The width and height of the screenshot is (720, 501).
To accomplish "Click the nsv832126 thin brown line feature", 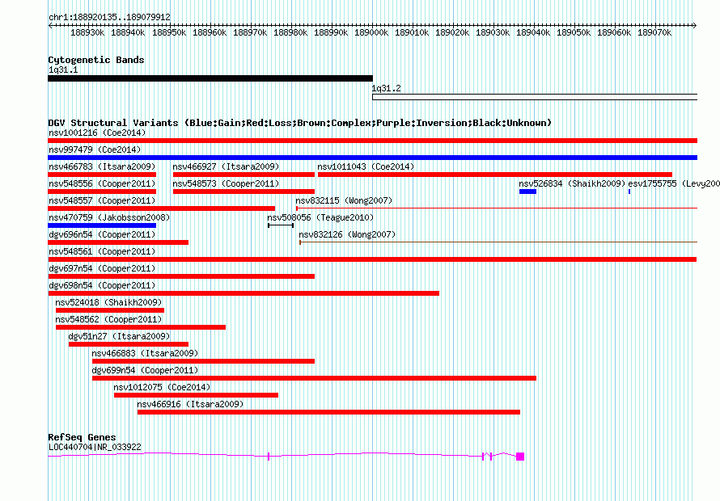I will [498, 242].
